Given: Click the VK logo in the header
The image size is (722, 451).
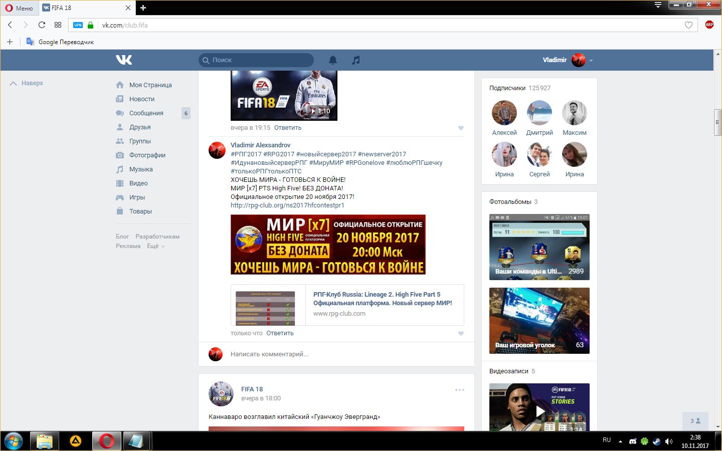Looking at the screenshot, I should 124,60.
